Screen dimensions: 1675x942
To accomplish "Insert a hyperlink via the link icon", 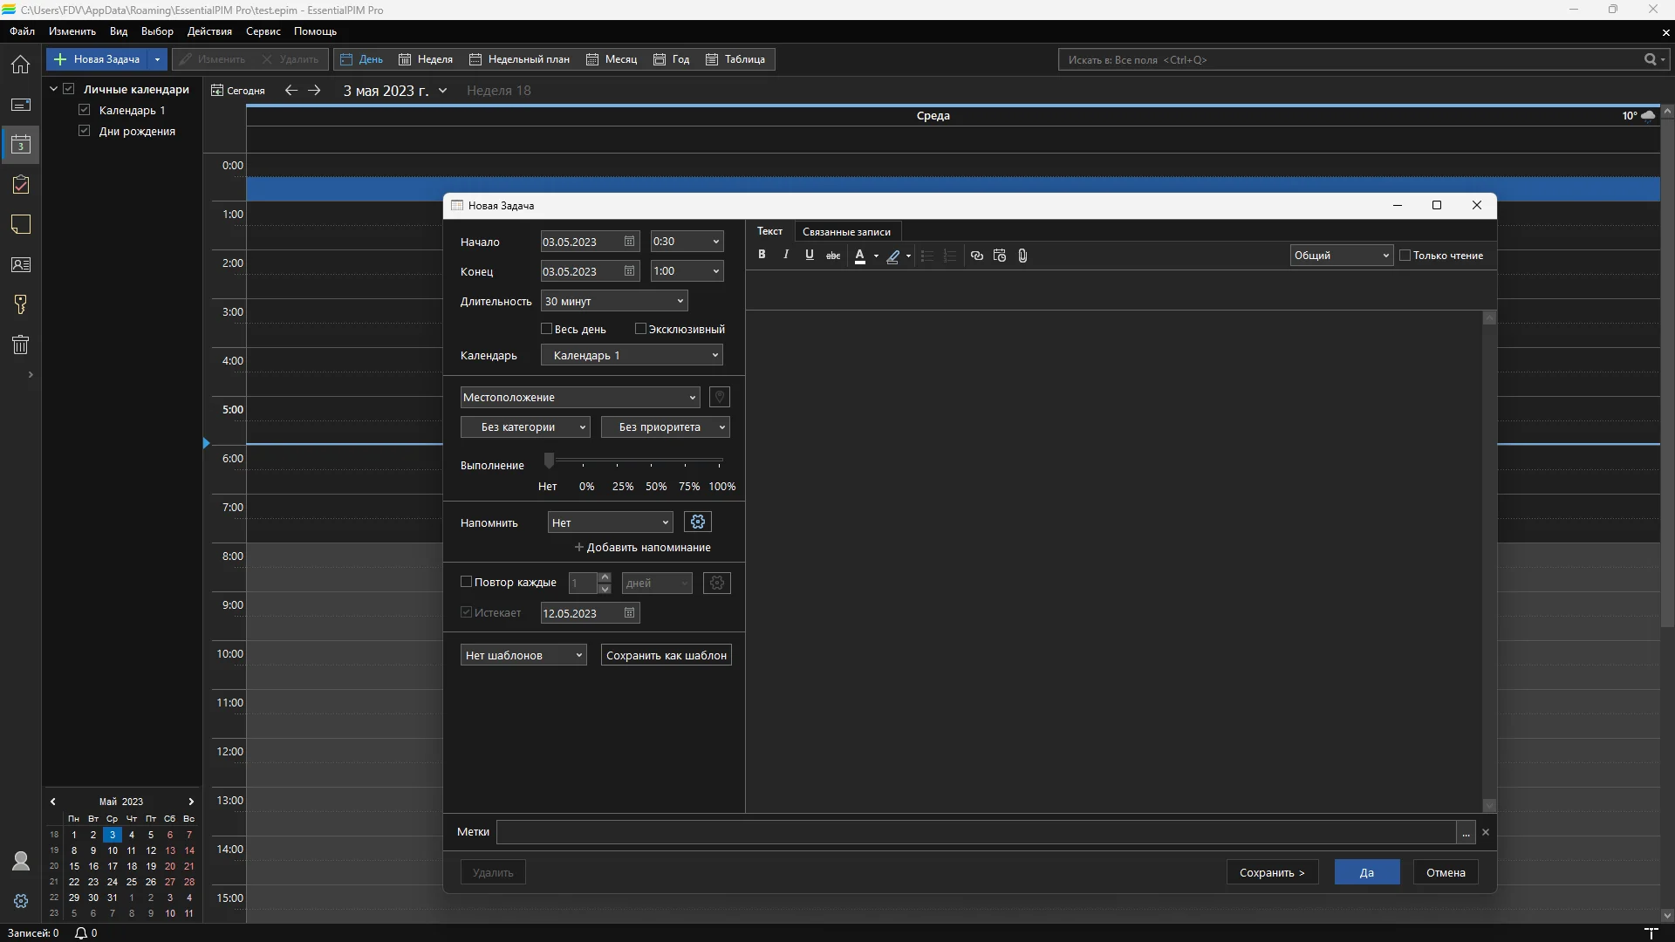I will pos(976,256).
